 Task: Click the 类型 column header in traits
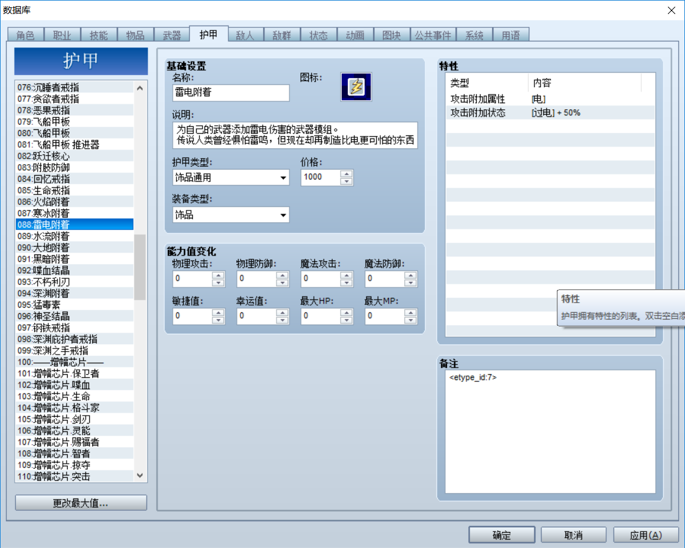point(487,82)
